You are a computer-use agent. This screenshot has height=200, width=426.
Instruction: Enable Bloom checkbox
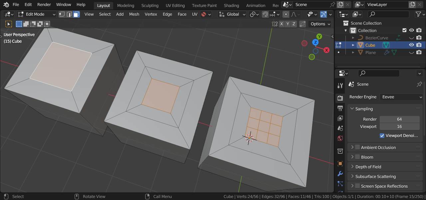(357, 157)
